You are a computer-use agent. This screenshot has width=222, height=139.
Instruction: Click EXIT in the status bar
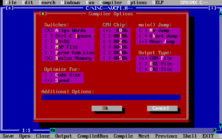[x=208, y=136]
